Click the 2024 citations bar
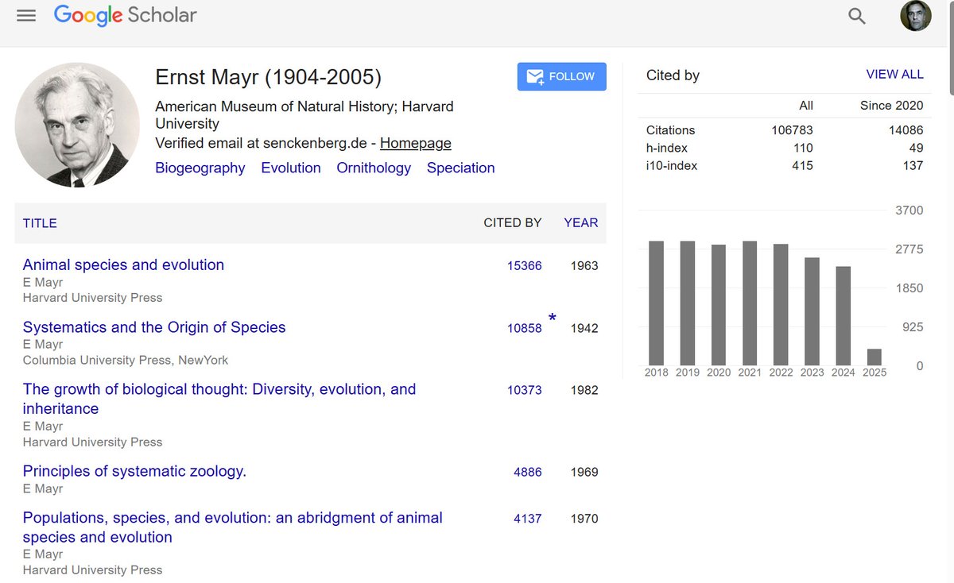The image size is (954, 583). [843, 315]
